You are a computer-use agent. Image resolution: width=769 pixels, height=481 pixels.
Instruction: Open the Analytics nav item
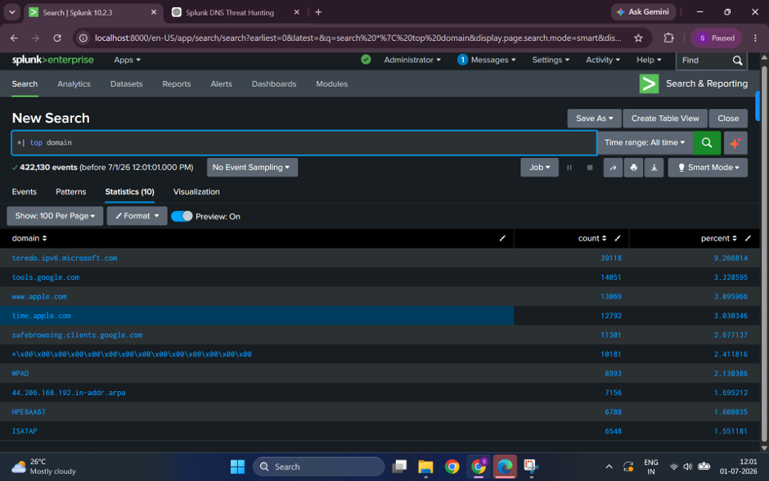pyautogui.click(x=74, y=83)
